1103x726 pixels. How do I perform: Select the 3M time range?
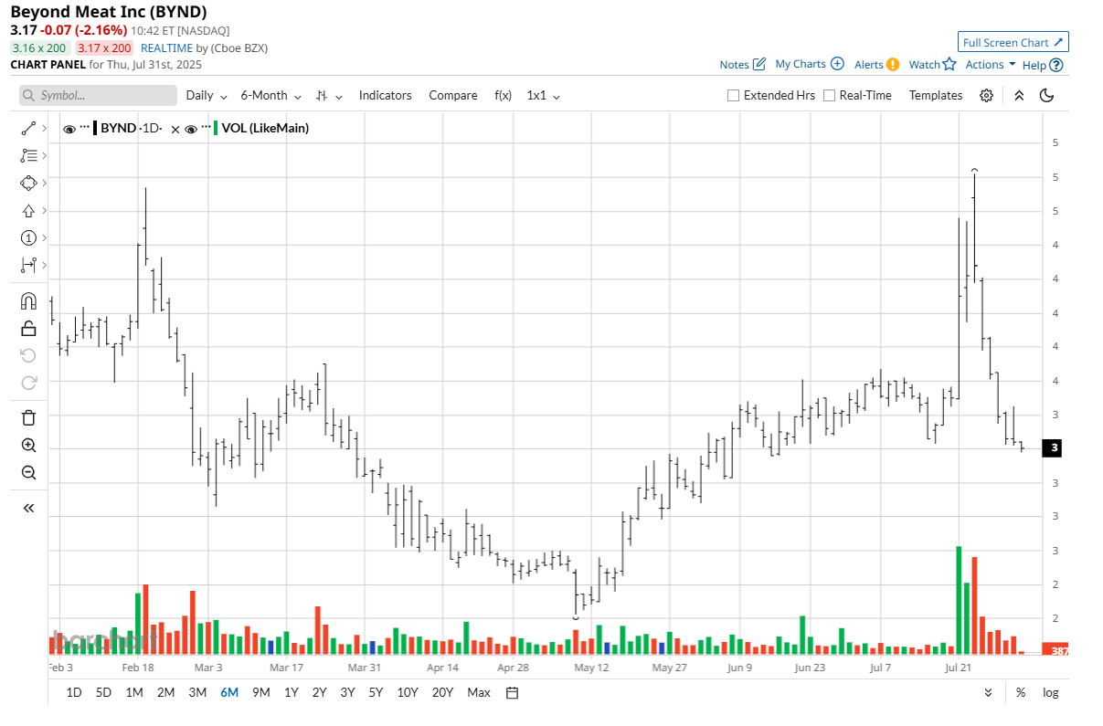[x=197, y=692]
